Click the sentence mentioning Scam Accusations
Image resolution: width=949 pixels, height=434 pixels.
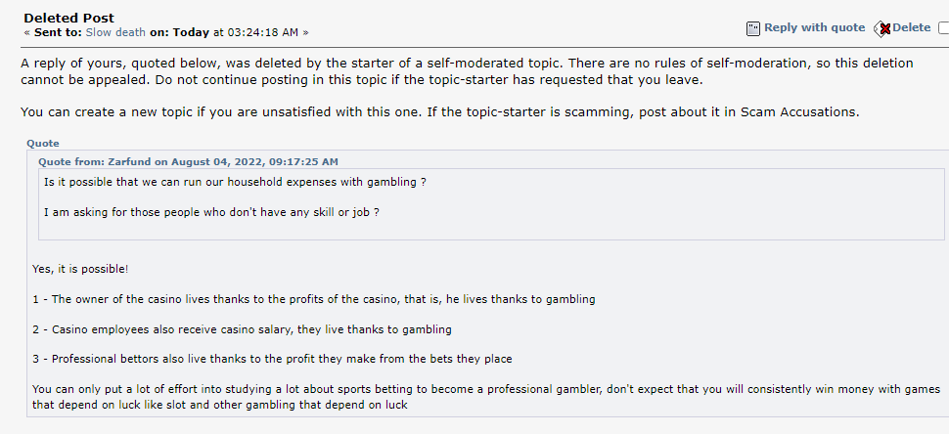point(440,111)
